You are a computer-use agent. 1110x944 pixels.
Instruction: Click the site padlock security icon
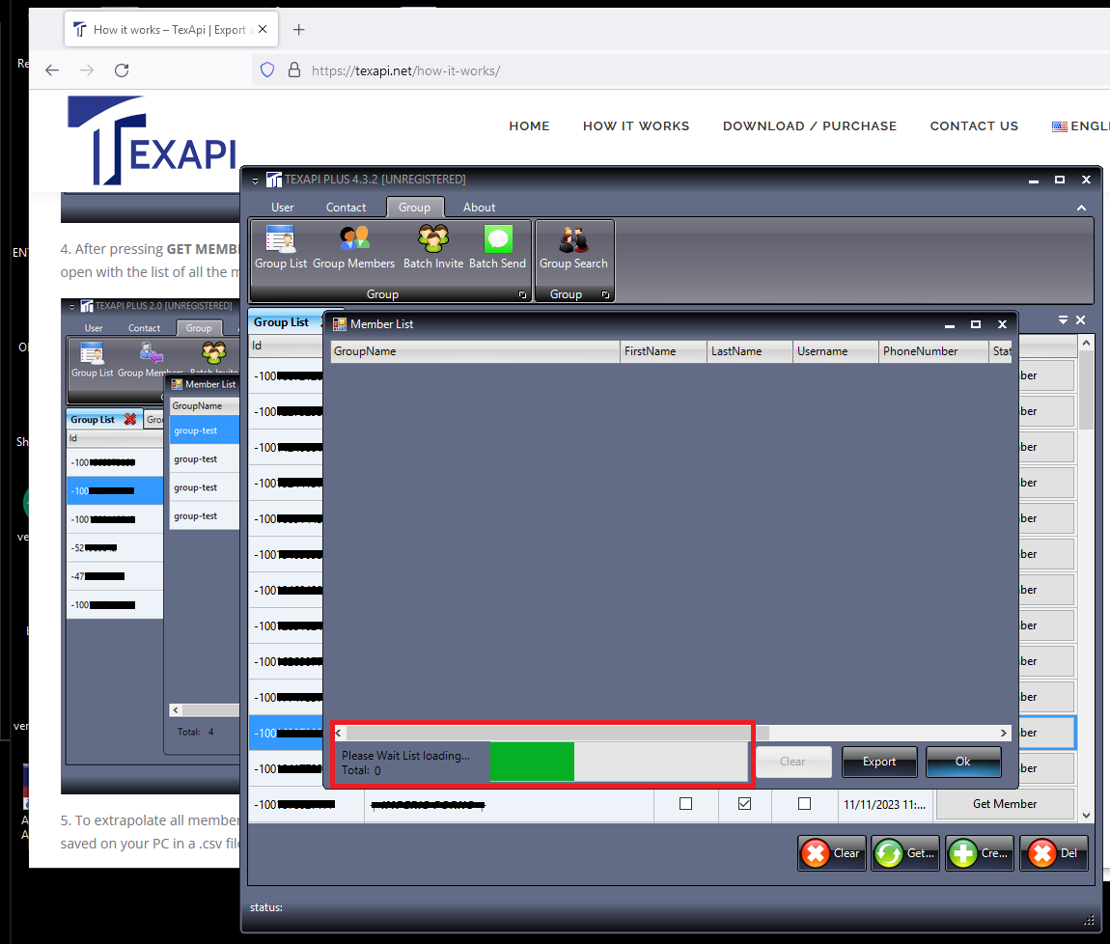pos(293,70)
